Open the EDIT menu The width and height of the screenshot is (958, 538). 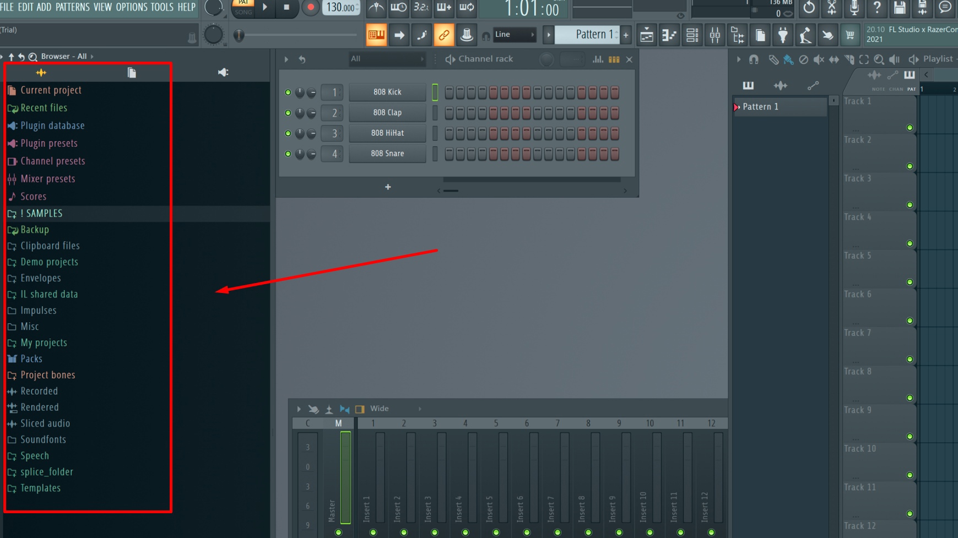[x=25, y=7]
